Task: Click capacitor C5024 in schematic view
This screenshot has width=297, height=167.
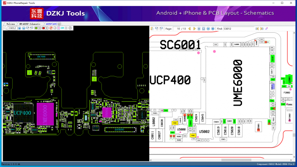Action: click(x=196, y=118)
